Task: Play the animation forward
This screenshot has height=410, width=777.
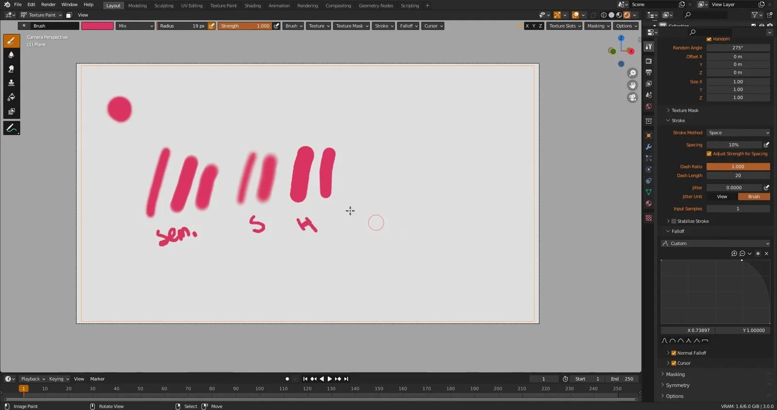Action: coord(330,379)
